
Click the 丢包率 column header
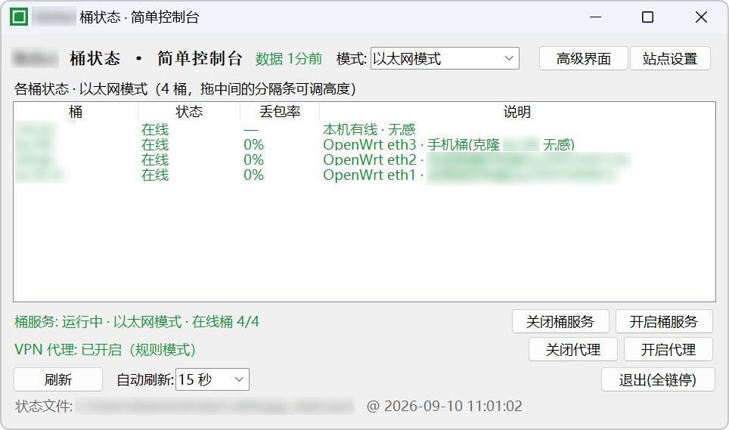coord(280,111)
